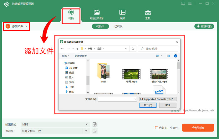Click the 取消 button
The height and width of the screenshot is (139, 219).
[168, 105]
